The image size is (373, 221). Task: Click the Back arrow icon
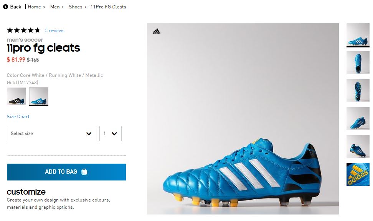[5, 7]
